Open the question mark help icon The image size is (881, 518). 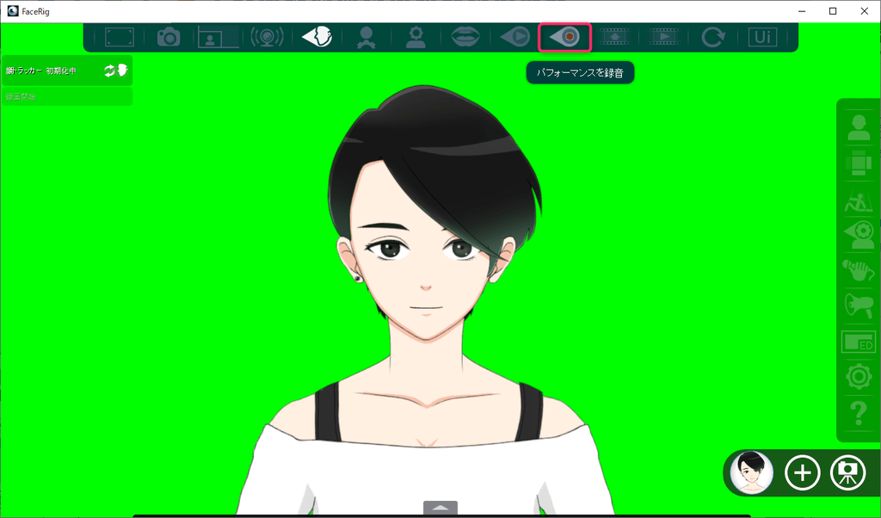858,412
